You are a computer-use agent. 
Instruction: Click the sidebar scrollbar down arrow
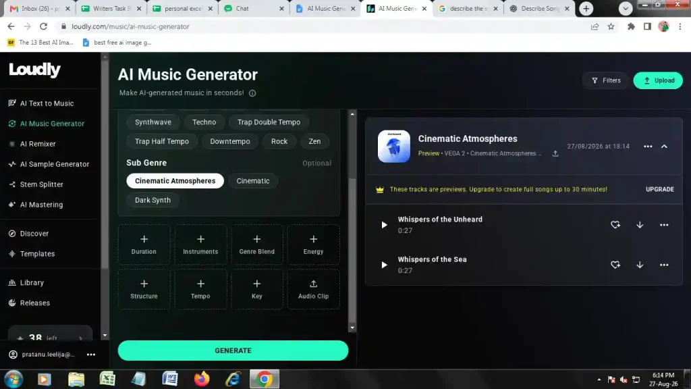[105, 336]
